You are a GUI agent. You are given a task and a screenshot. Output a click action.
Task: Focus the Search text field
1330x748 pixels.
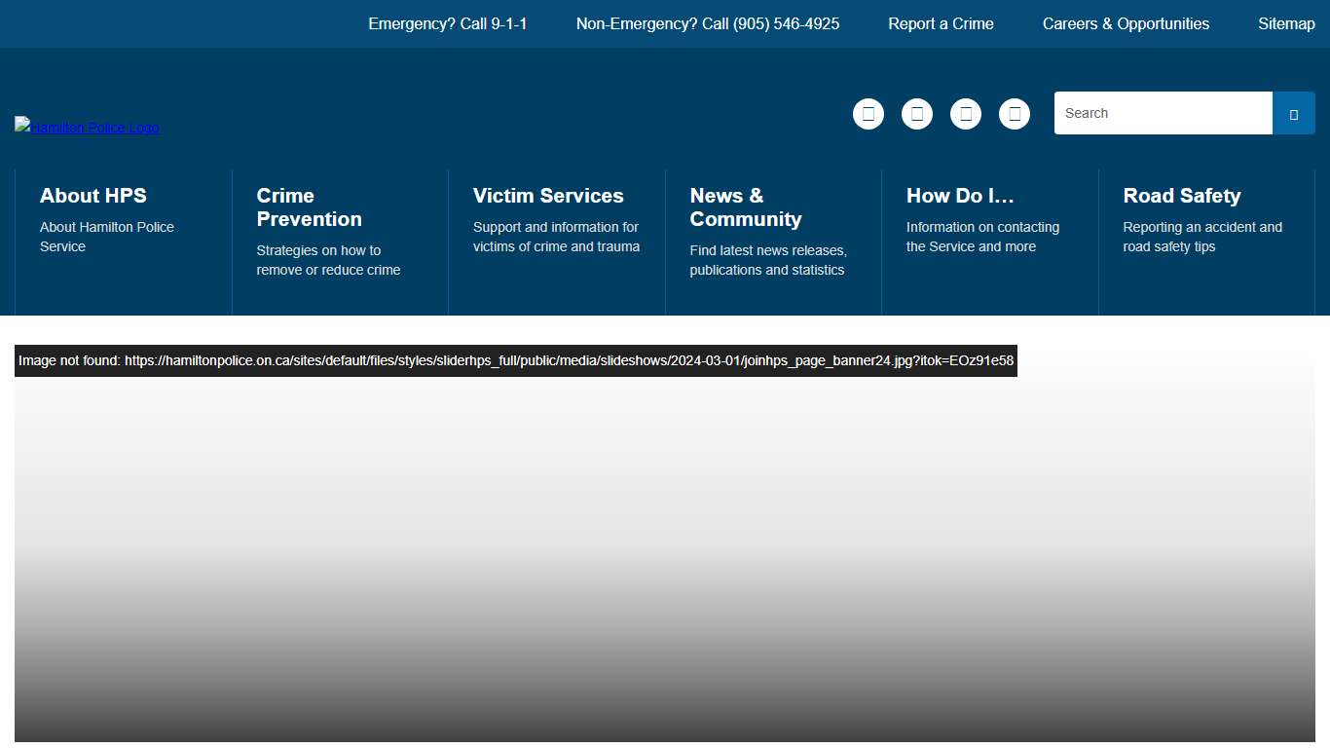[x=1163, y=113]
